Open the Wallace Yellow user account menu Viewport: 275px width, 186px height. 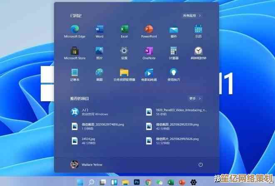[x=87, y=164]
